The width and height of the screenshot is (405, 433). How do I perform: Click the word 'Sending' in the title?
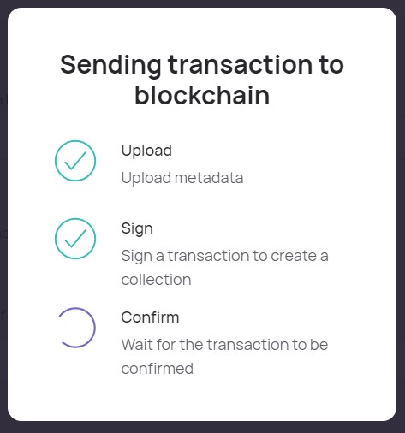pos(110,66)
